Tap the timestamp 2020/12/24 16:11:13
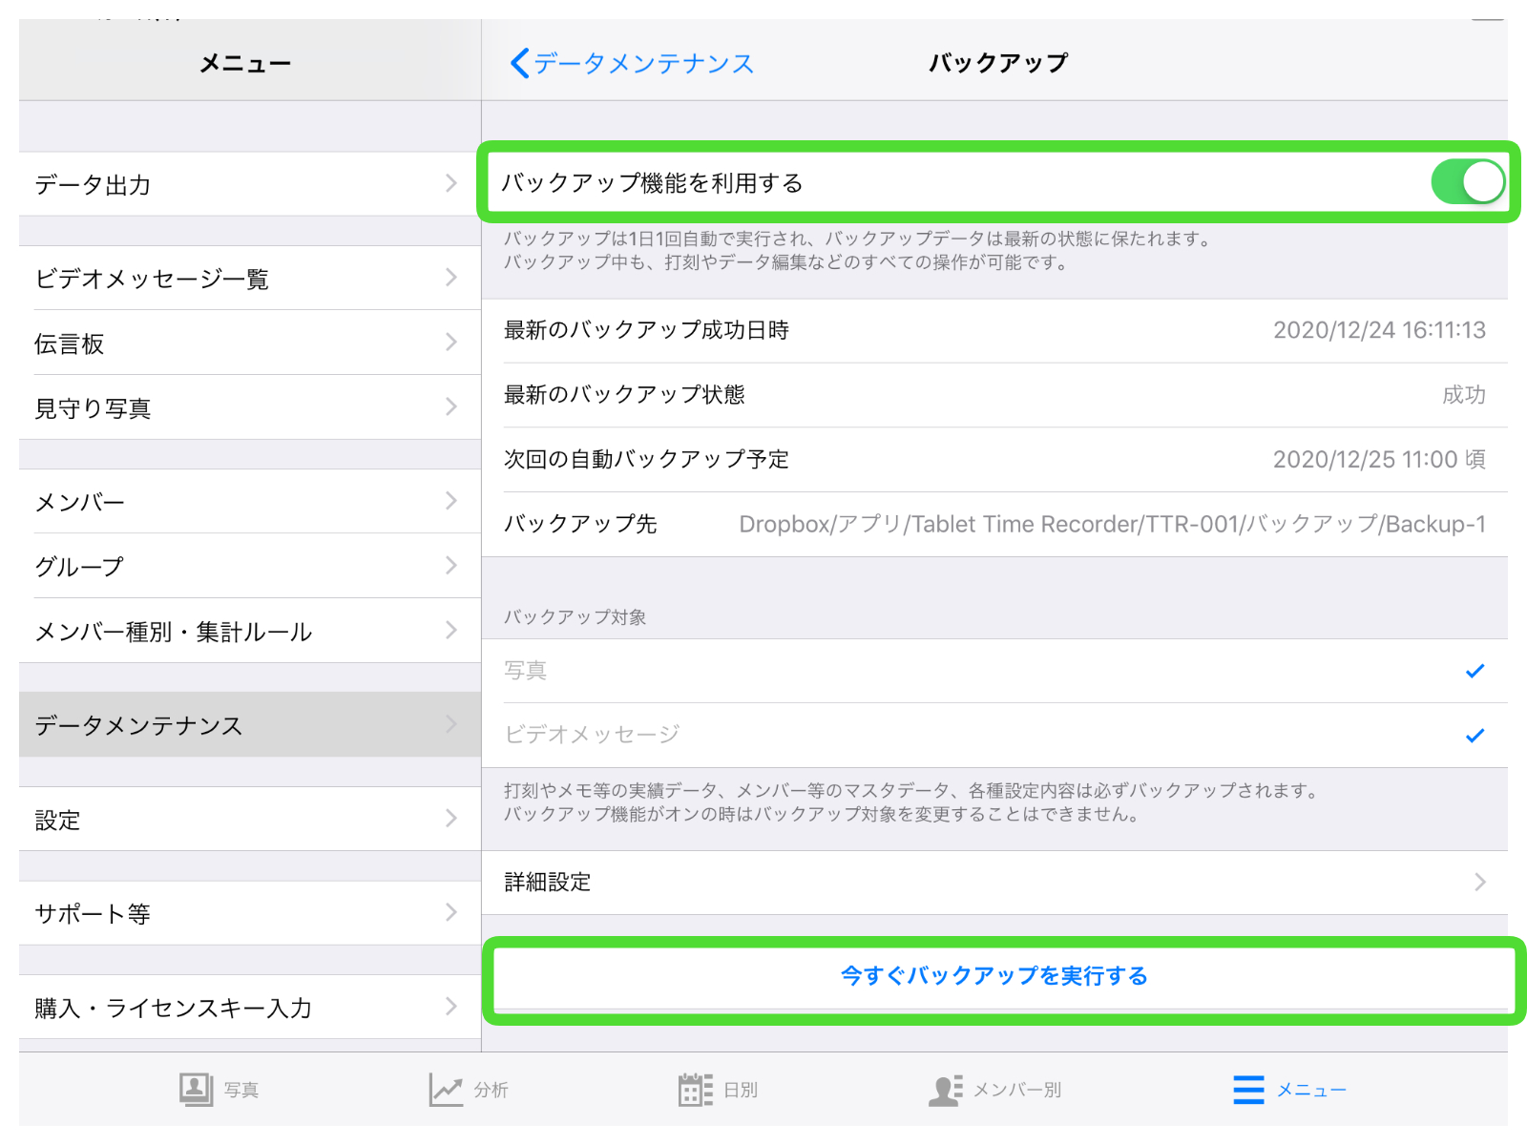The height and width of the screenshot is (1145, 1527). [x=1379, y=330]
